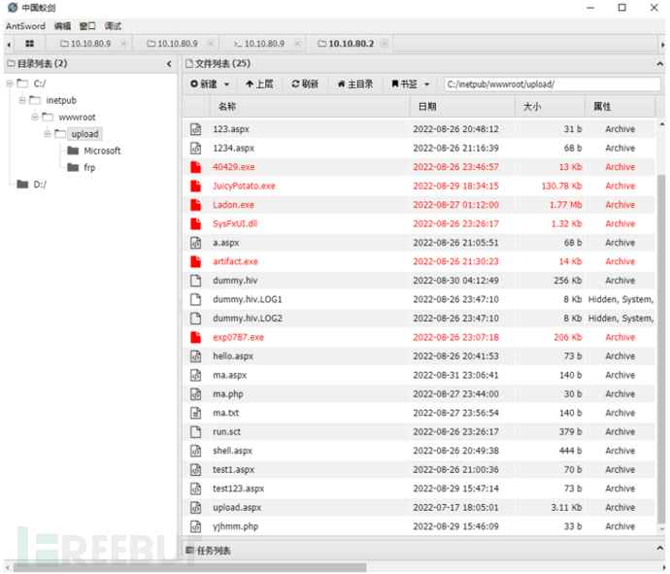Click the red icon beside Ladon.exe
Screen dimensions: 670x574
coord(196,205)
